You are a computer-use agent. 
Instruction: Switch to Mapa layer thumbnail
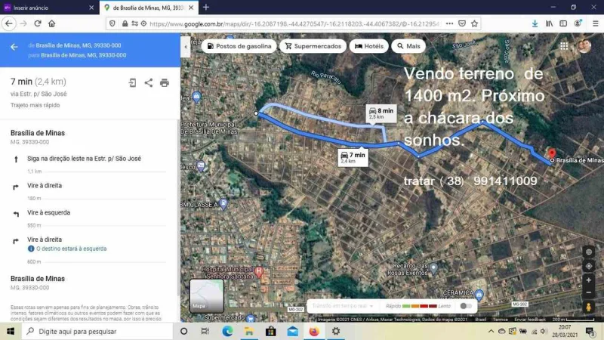pos(206,295)
